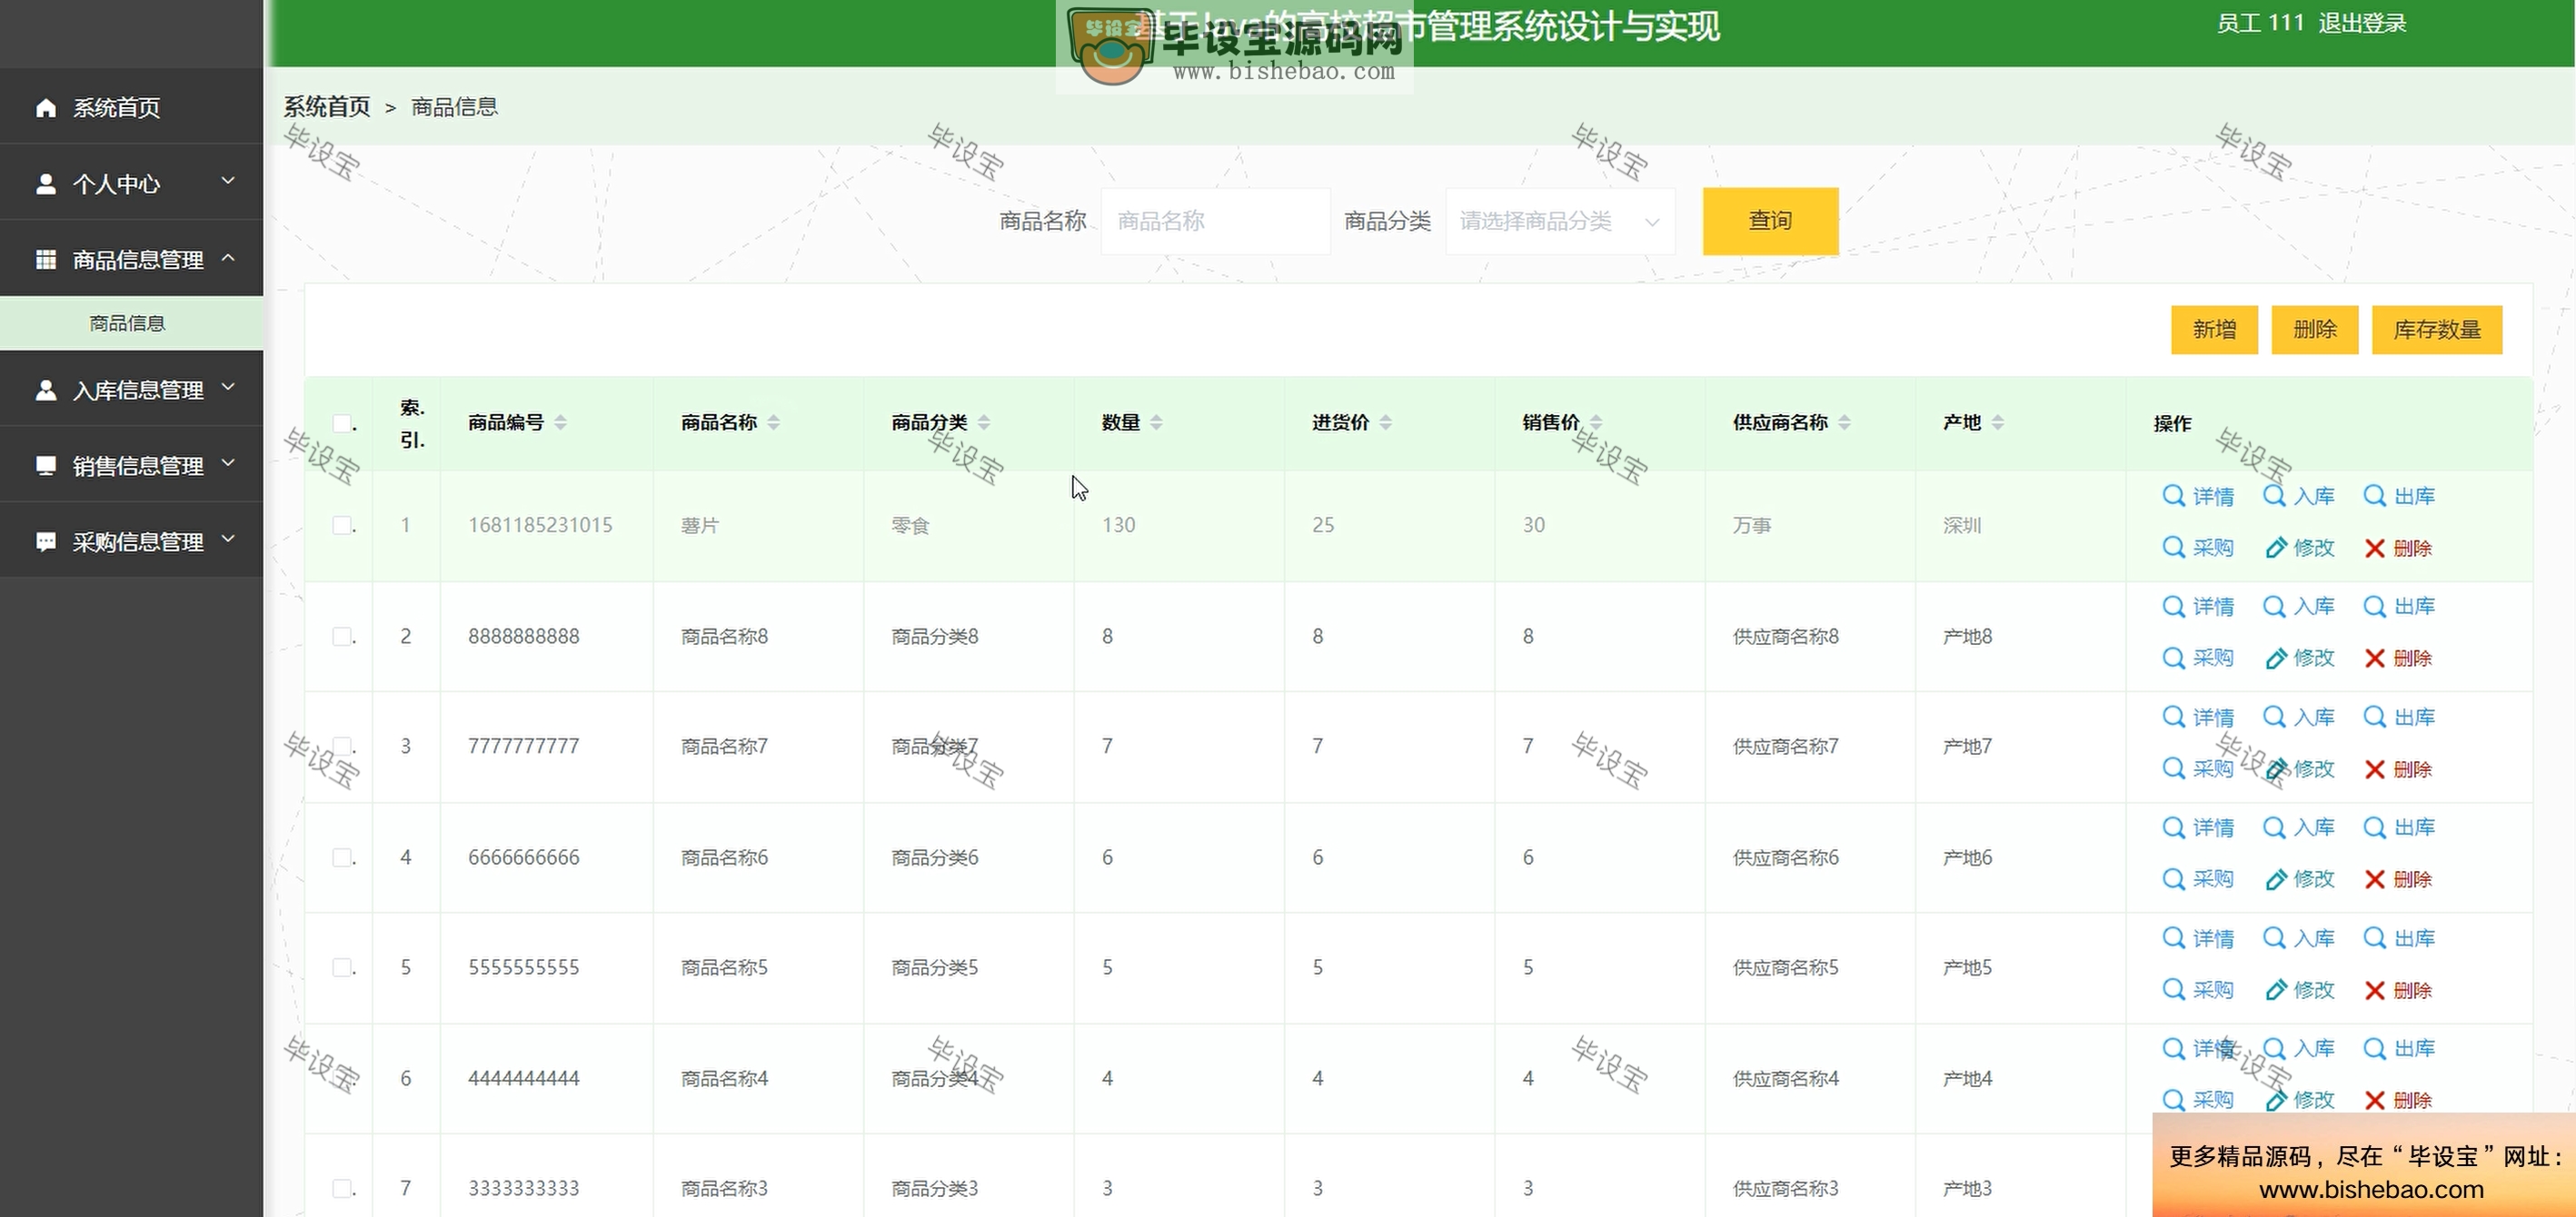
Task: Click 修改 for 商品名称6
Action: (x=2298, y=879)
